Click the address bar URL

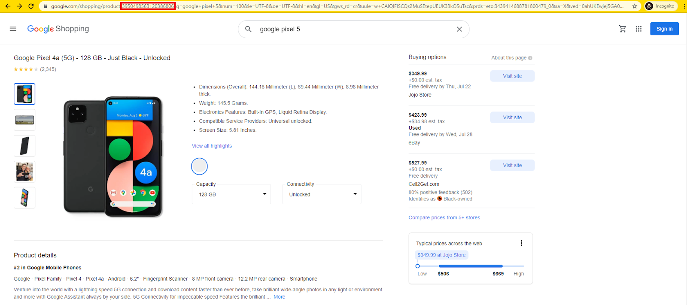(337, 6)
